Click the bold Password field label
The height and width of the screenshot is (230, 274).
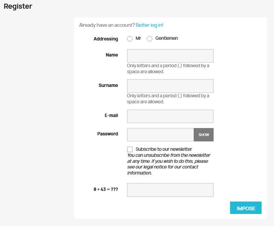107,134
